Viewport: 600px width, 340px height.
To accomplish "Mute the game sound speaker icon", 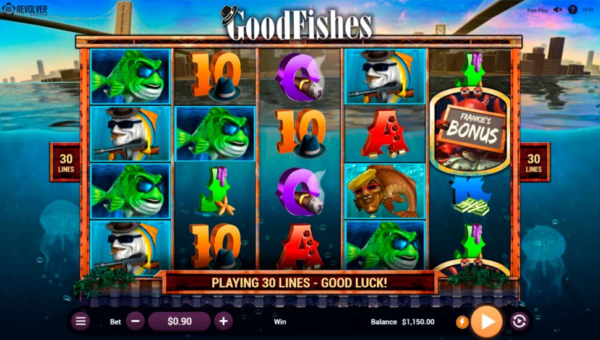I will [558, 10].
